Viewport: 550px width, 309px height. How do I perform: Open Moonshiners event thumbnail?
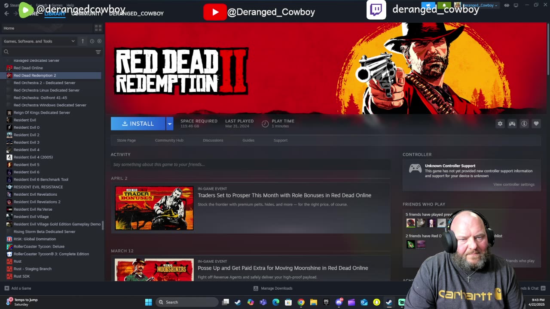[x=154, y=270]
